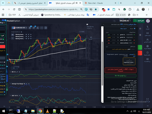Bookmark this page with the star icon

[x=96, y=9]
